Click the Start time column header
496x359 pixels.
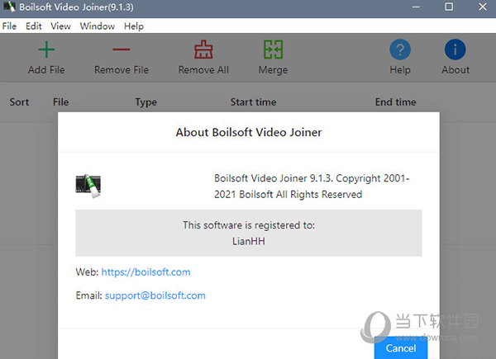point(254,102)
